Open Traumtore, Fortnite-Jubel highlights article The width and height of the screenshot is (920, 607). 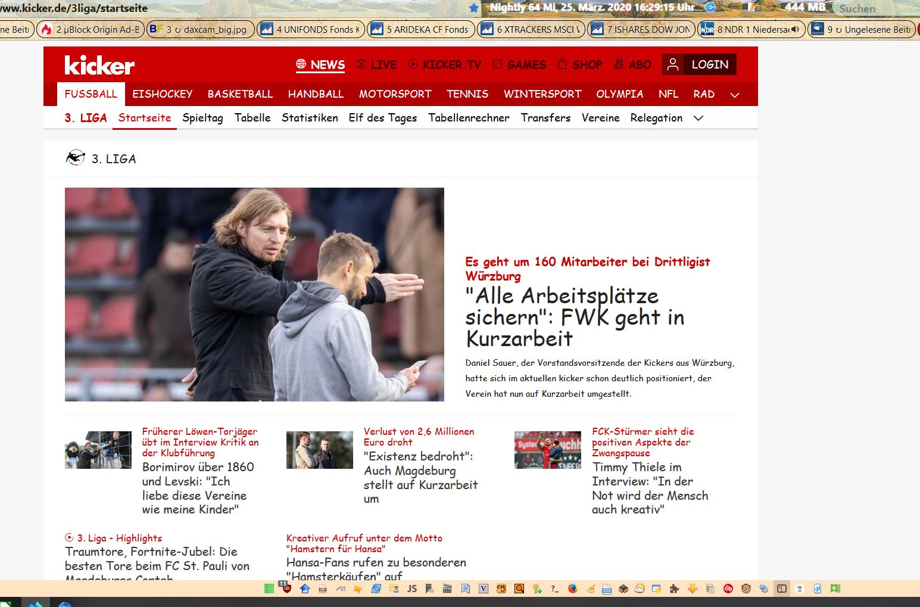pyautogui.click(x=157, y=562)
